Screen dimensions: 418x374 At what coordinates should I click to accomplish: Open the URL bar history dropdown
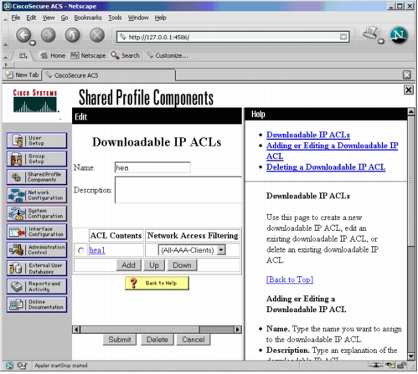343,37
